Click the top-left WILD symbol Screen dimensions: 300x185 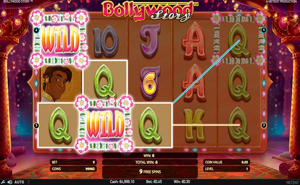pyautogui.click(x=60, y=39)
